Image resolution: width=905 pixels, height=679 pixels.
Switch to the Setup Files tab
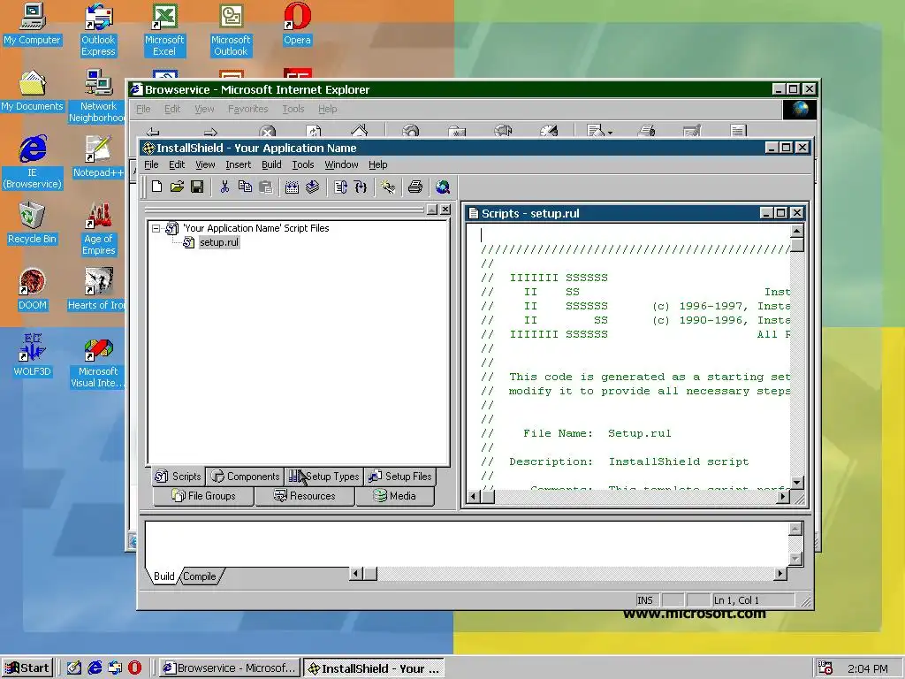400,477
